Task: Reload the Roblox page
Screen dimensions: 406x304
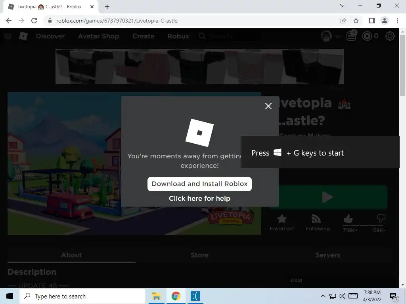Action: point(34,21)
